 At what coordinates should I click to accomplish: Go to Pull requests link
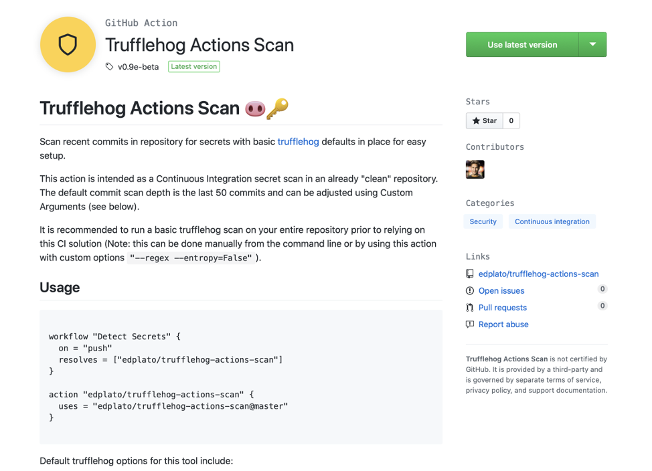[x=503, y=307]
